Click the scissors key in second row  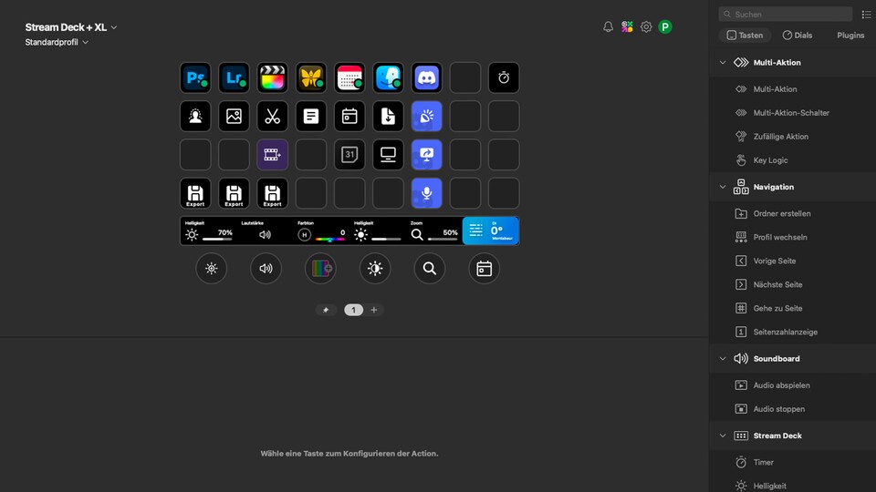point(272,116)
